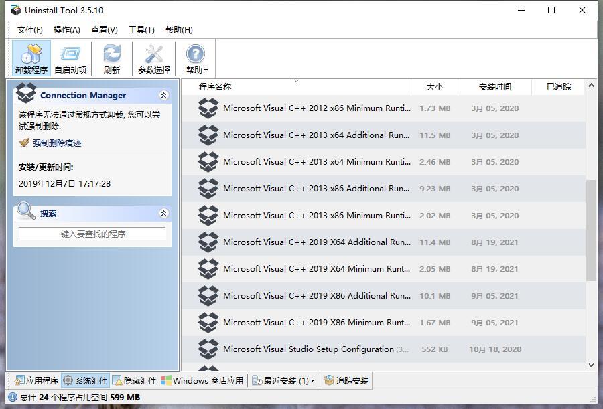Click the 1.73 MB size cell
This screenshot has height=409, width=603.
pyautogui.click(x=435, y=108)
